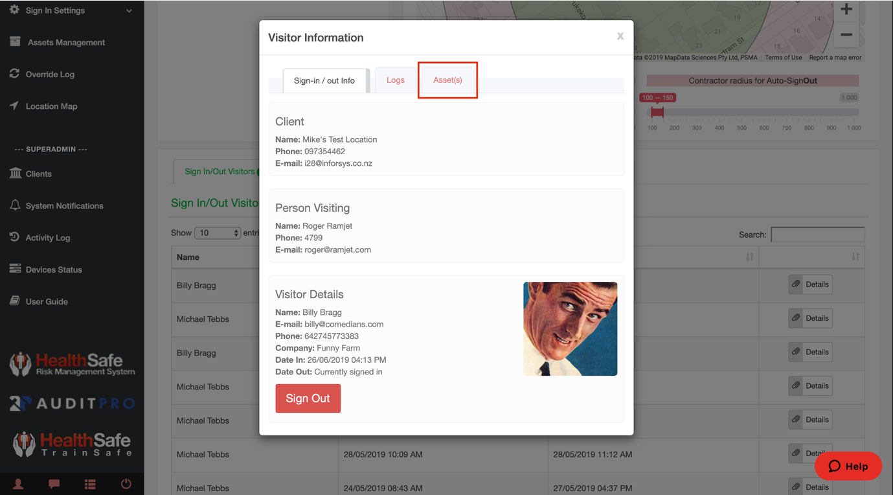Screen dimensions: 893x495
Task: Sort the table by last column arrows
Action: coord(855,257)
